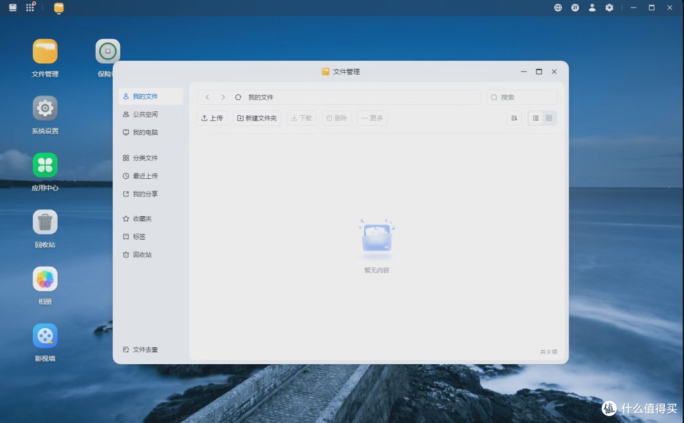
Task: Open 我的分享 in the sidebar
Action: click(x=151, y=194)
